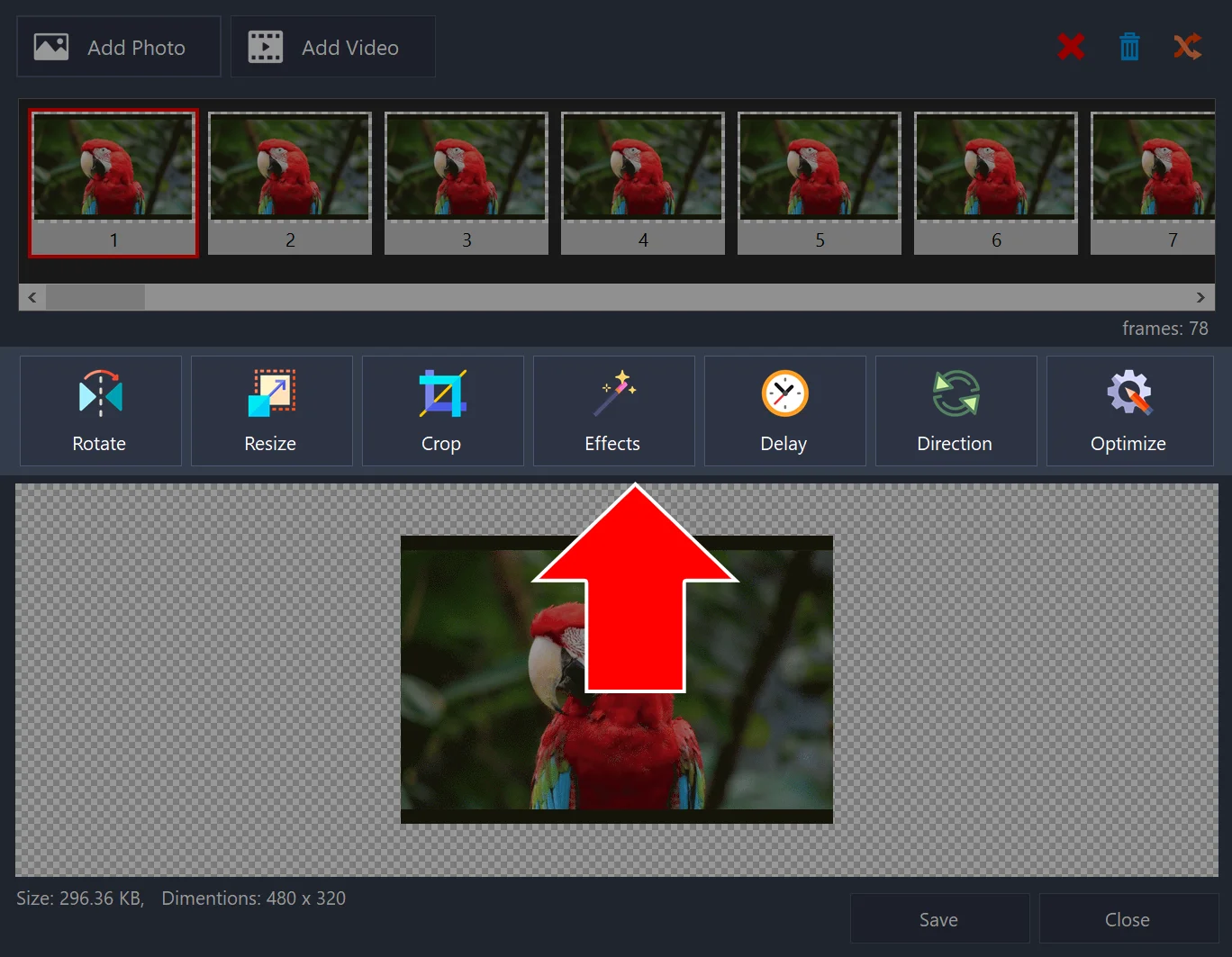Click the Close button

(1128, 919)
